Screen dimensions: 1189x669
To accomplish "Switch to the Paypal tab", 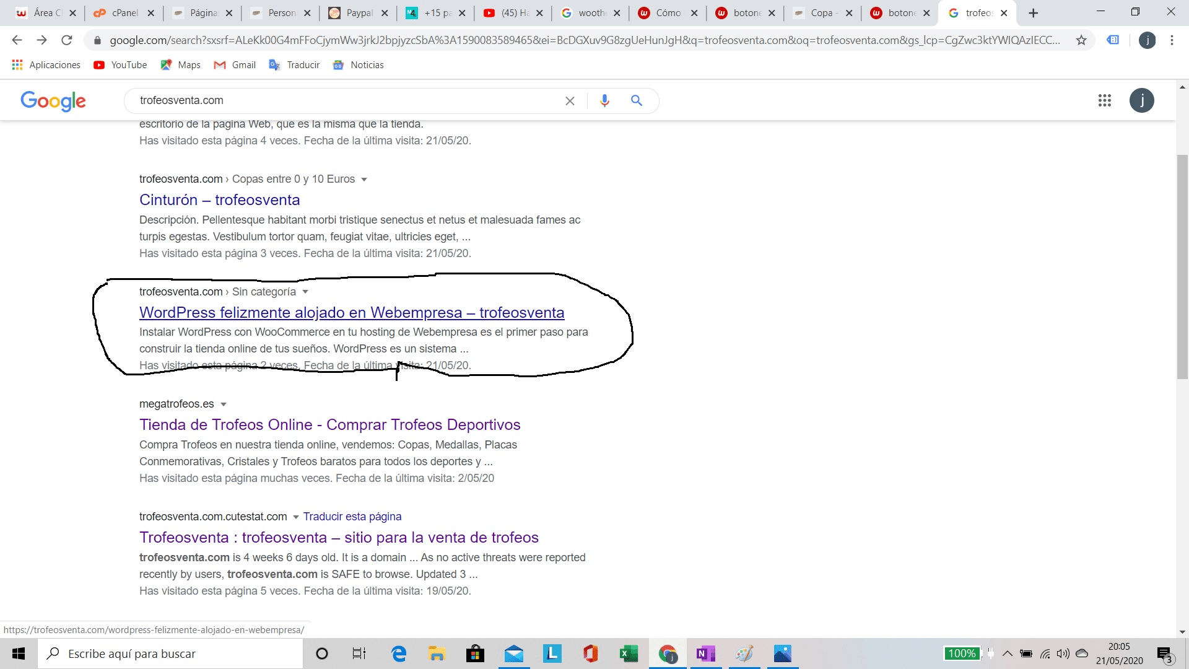I will coord(358,13).
